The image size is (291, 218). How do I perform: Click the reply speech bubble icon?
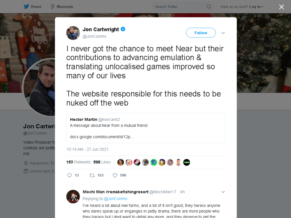(69, 175)
